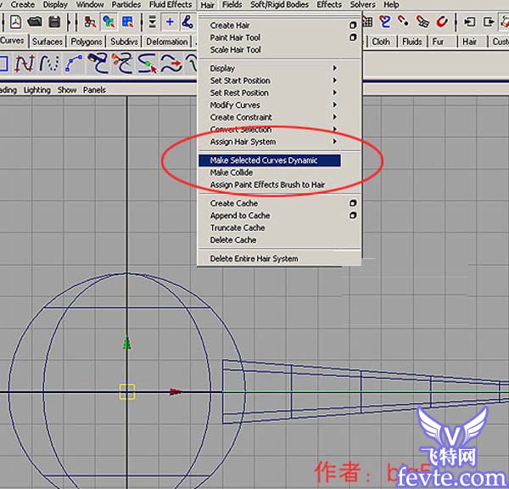Viewport: 509px width, 489px height.
Task: Open Paint Hair Tool options box
Action: [x=353, y=37]
